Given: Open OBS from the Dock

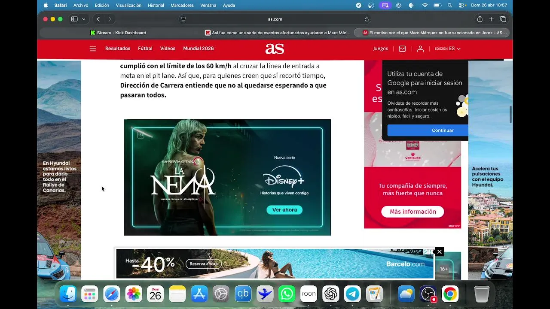Looking at the screenshot, I should click(428, 294).
